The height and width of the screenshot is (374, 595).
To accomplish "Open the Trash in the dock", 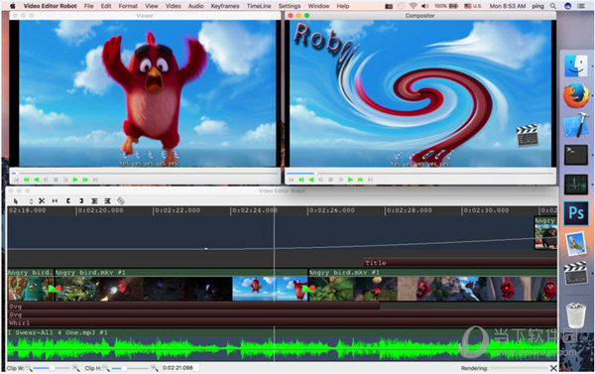I will (575, 314).
